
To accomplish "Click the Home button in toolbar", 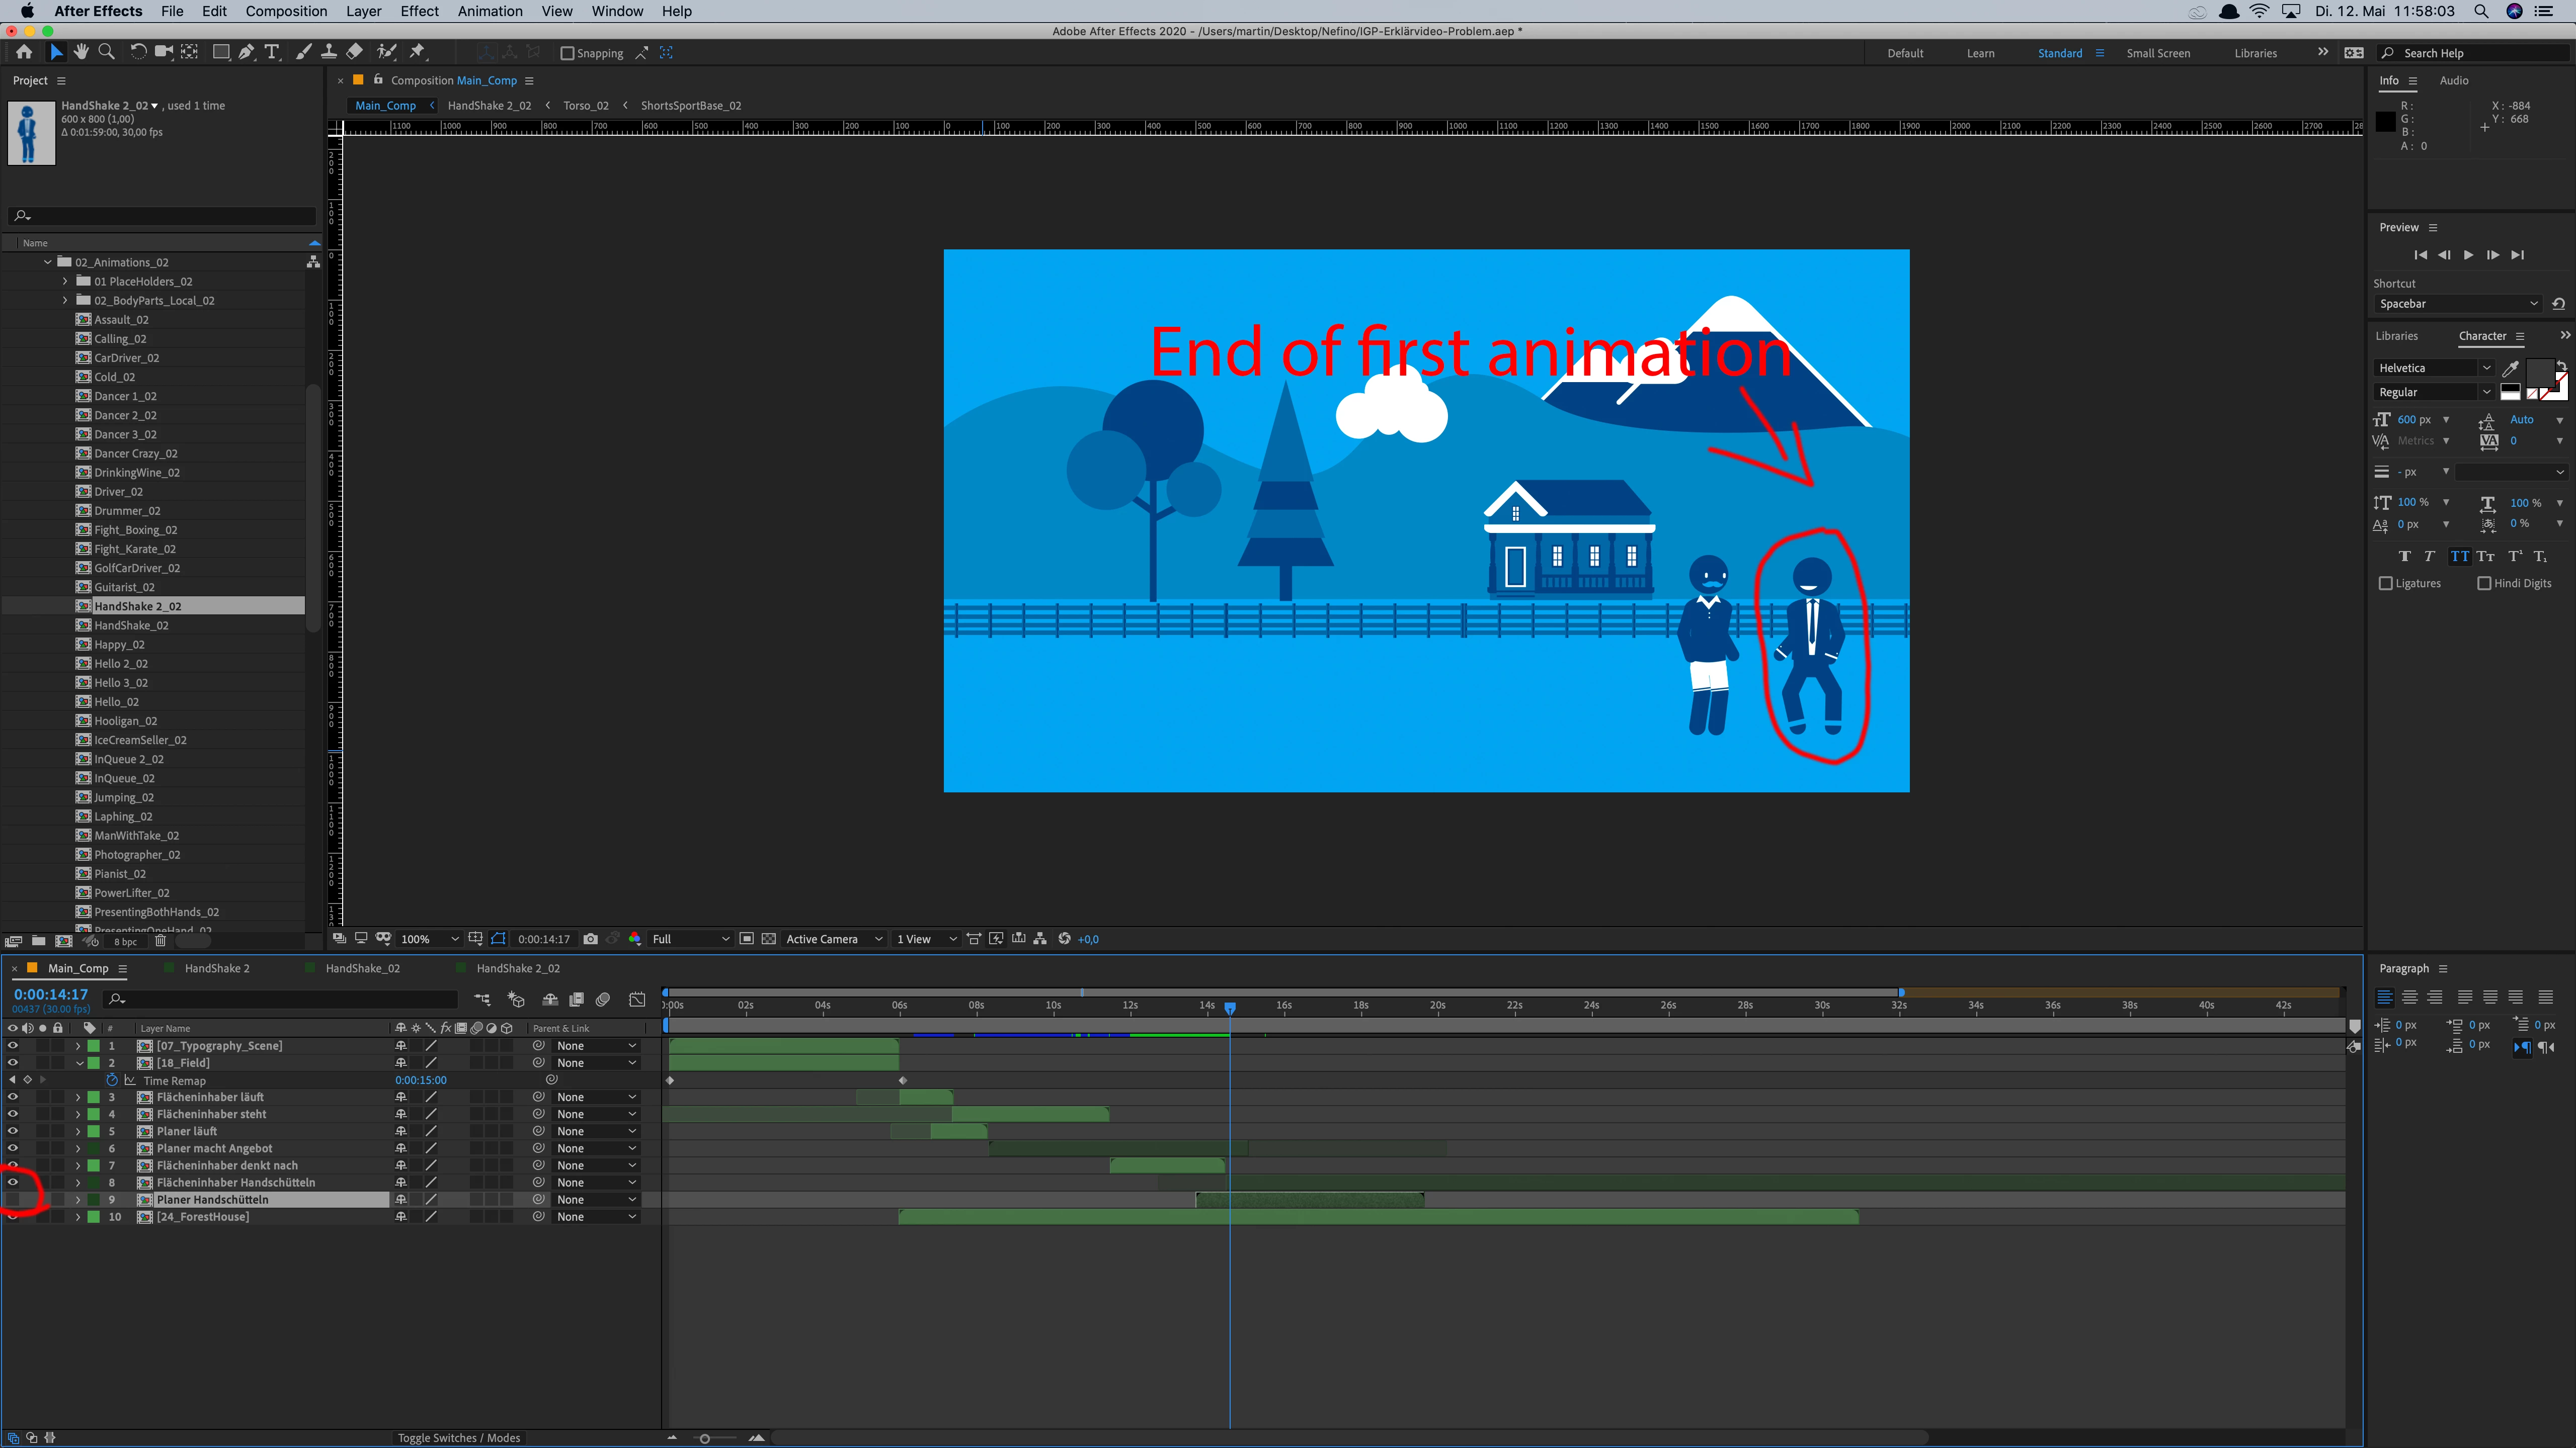I will tap(23, 52).
